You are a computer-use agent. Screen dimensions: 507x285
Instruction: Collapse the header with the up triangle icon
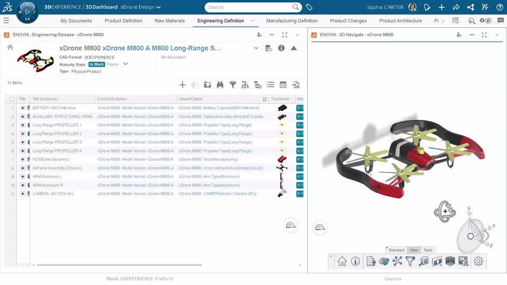click(x=294, y=48)
